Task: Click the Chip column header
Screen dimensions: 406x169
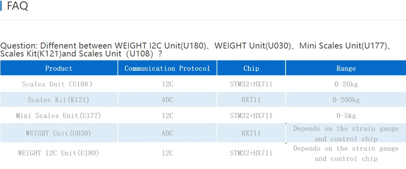Action: pos(251,68)
